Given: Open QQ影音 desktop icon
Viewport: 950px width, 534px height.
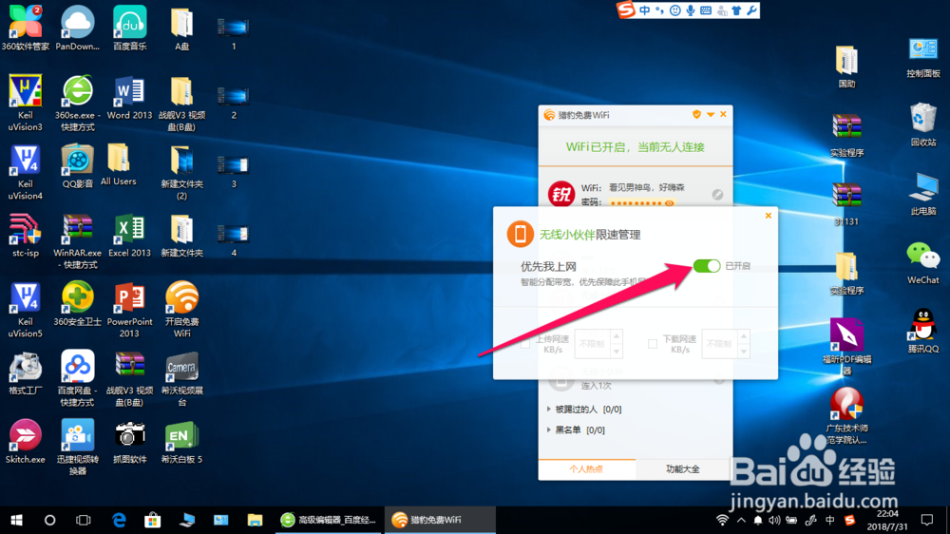Looking at the screenshot, I should click(78, 166).
